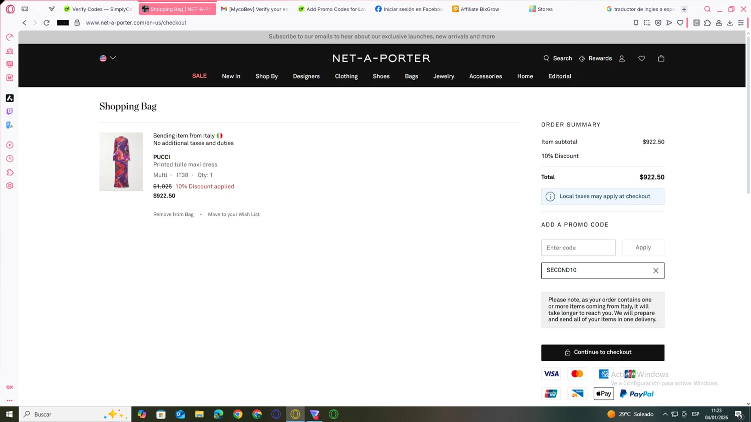Viewport: 751px width, 422px height.
Task: Click the subscribe emails banner
Action: [x=382, y=36]
